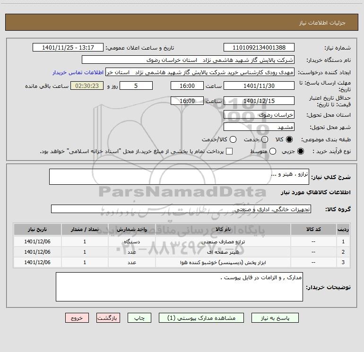Click the واحد شمارش column header
Screen dimensions: 364x352
131,230
